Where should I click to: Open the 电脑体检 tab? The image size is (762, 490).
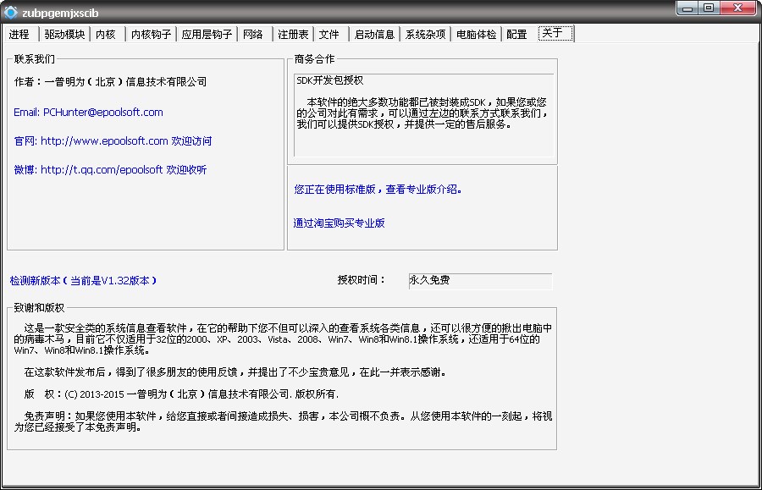476,35
